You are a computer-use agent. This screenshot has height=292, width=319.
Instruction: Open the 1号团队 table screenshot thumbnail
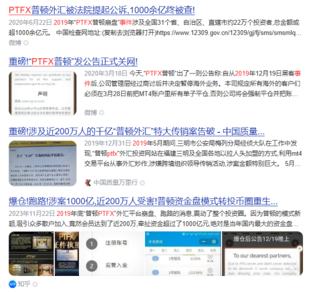coord(183,254)
